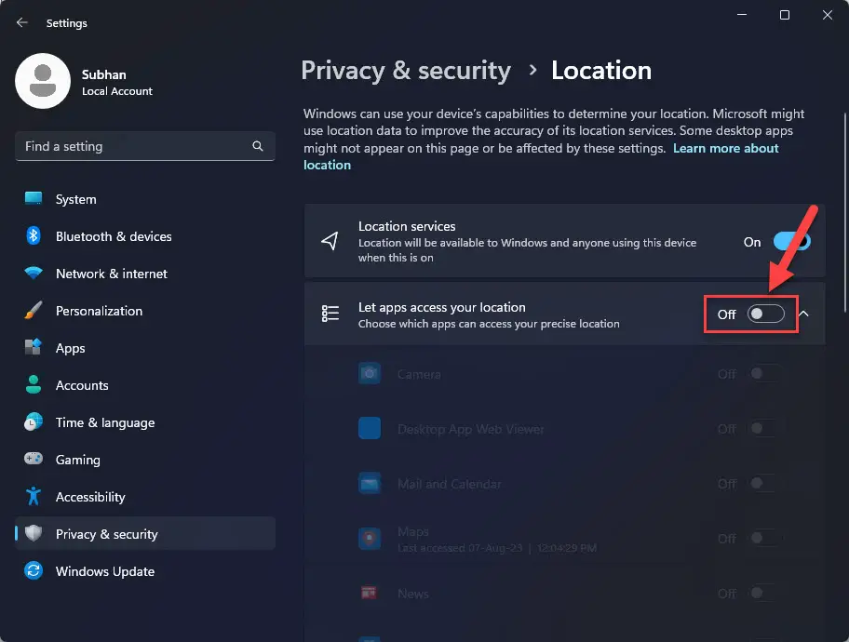Image resolution: width=849 pixels, height=642 pixels.
Task: Click the Apps icon in sidebar
Action: pos(34,348)
